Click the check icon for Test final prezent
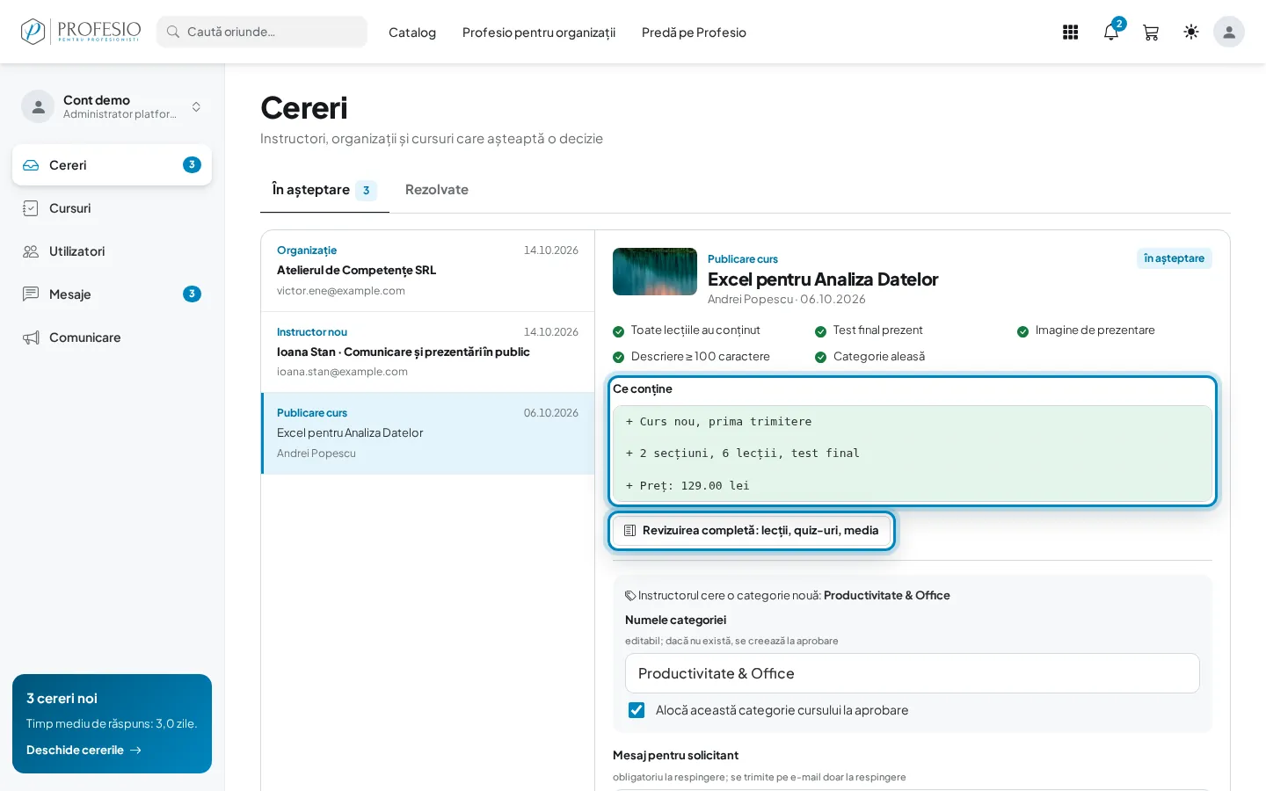The height and width of the screenshot is (791, 1266). [821, 331]
